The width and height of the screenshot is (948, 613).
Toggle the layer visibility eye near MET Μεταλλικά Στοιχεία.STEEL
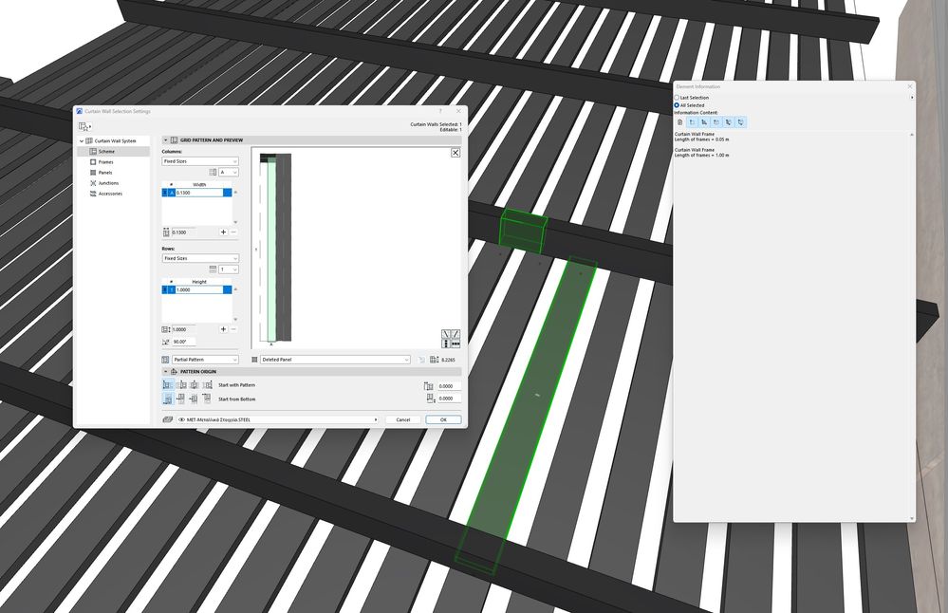point(181,419)
